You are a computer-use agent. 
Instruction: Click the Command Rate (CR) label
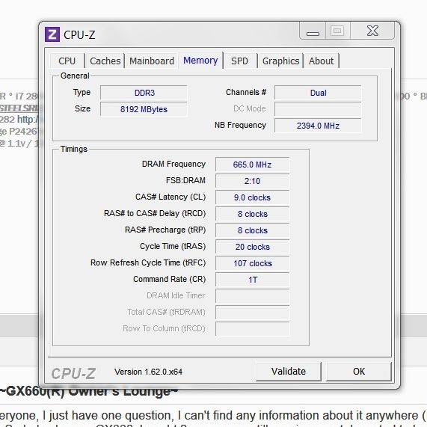tap(170, 279)
